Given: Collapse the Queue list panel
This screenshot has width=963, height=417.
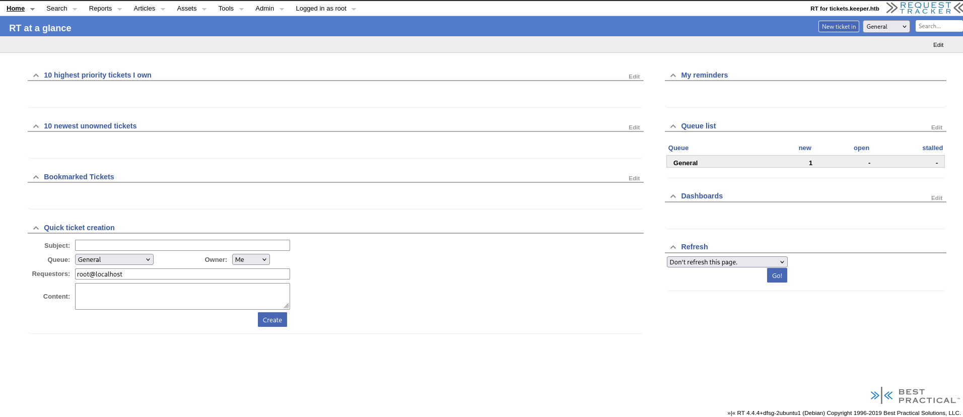Looking at the screenshot, I should point(673,126).
